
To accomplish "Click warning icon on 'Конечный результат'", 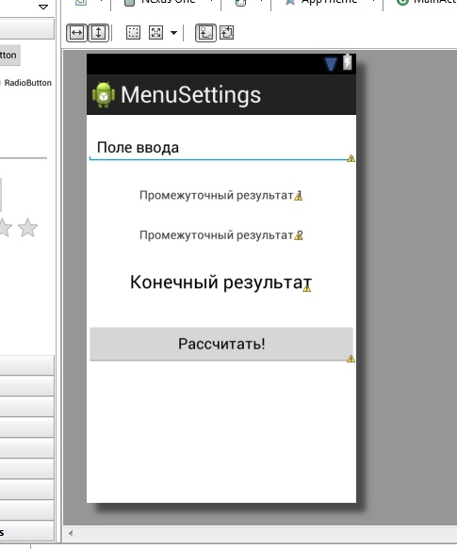I will point(307,288).
